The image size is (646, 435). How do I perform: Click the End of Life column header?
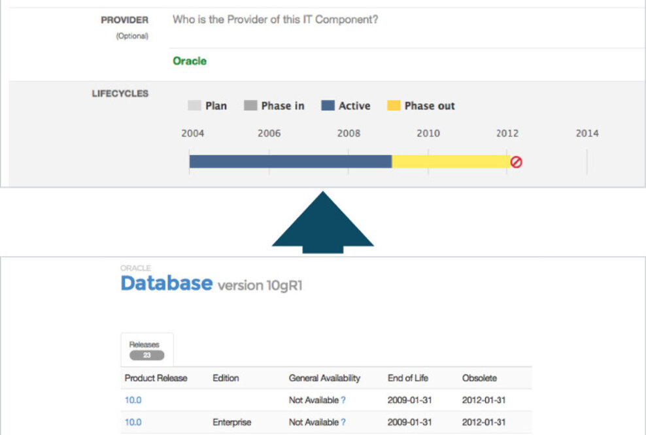(408, 378)
